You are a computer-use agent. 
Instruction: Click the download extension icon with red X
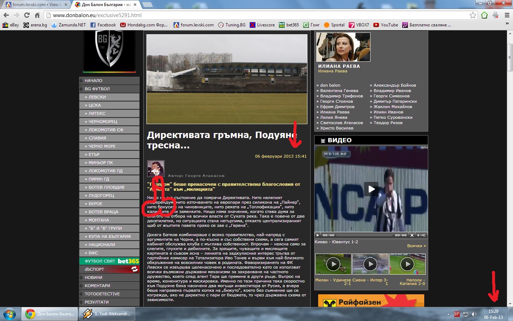(496, 15)
